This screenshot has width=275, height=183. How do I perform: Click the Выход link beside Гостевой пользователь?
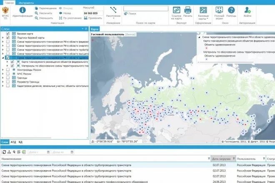pyautogui.click(x=130, y=35)
